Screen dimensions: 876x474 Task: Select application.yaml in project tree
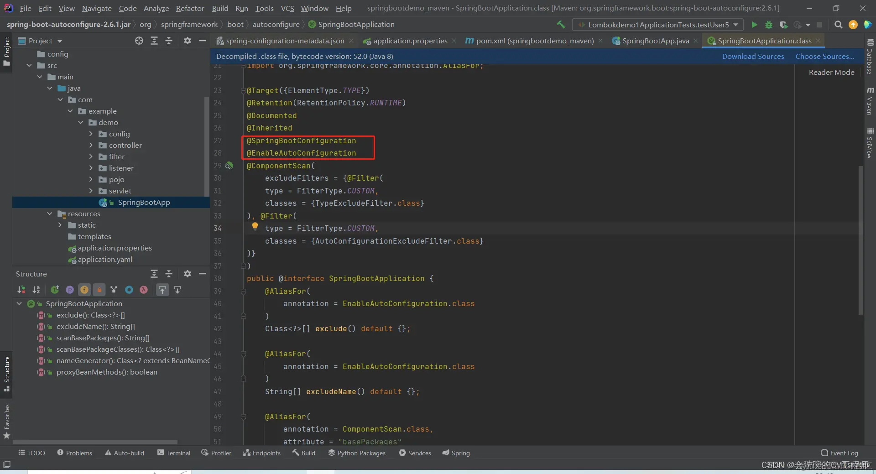coord(105,260)
